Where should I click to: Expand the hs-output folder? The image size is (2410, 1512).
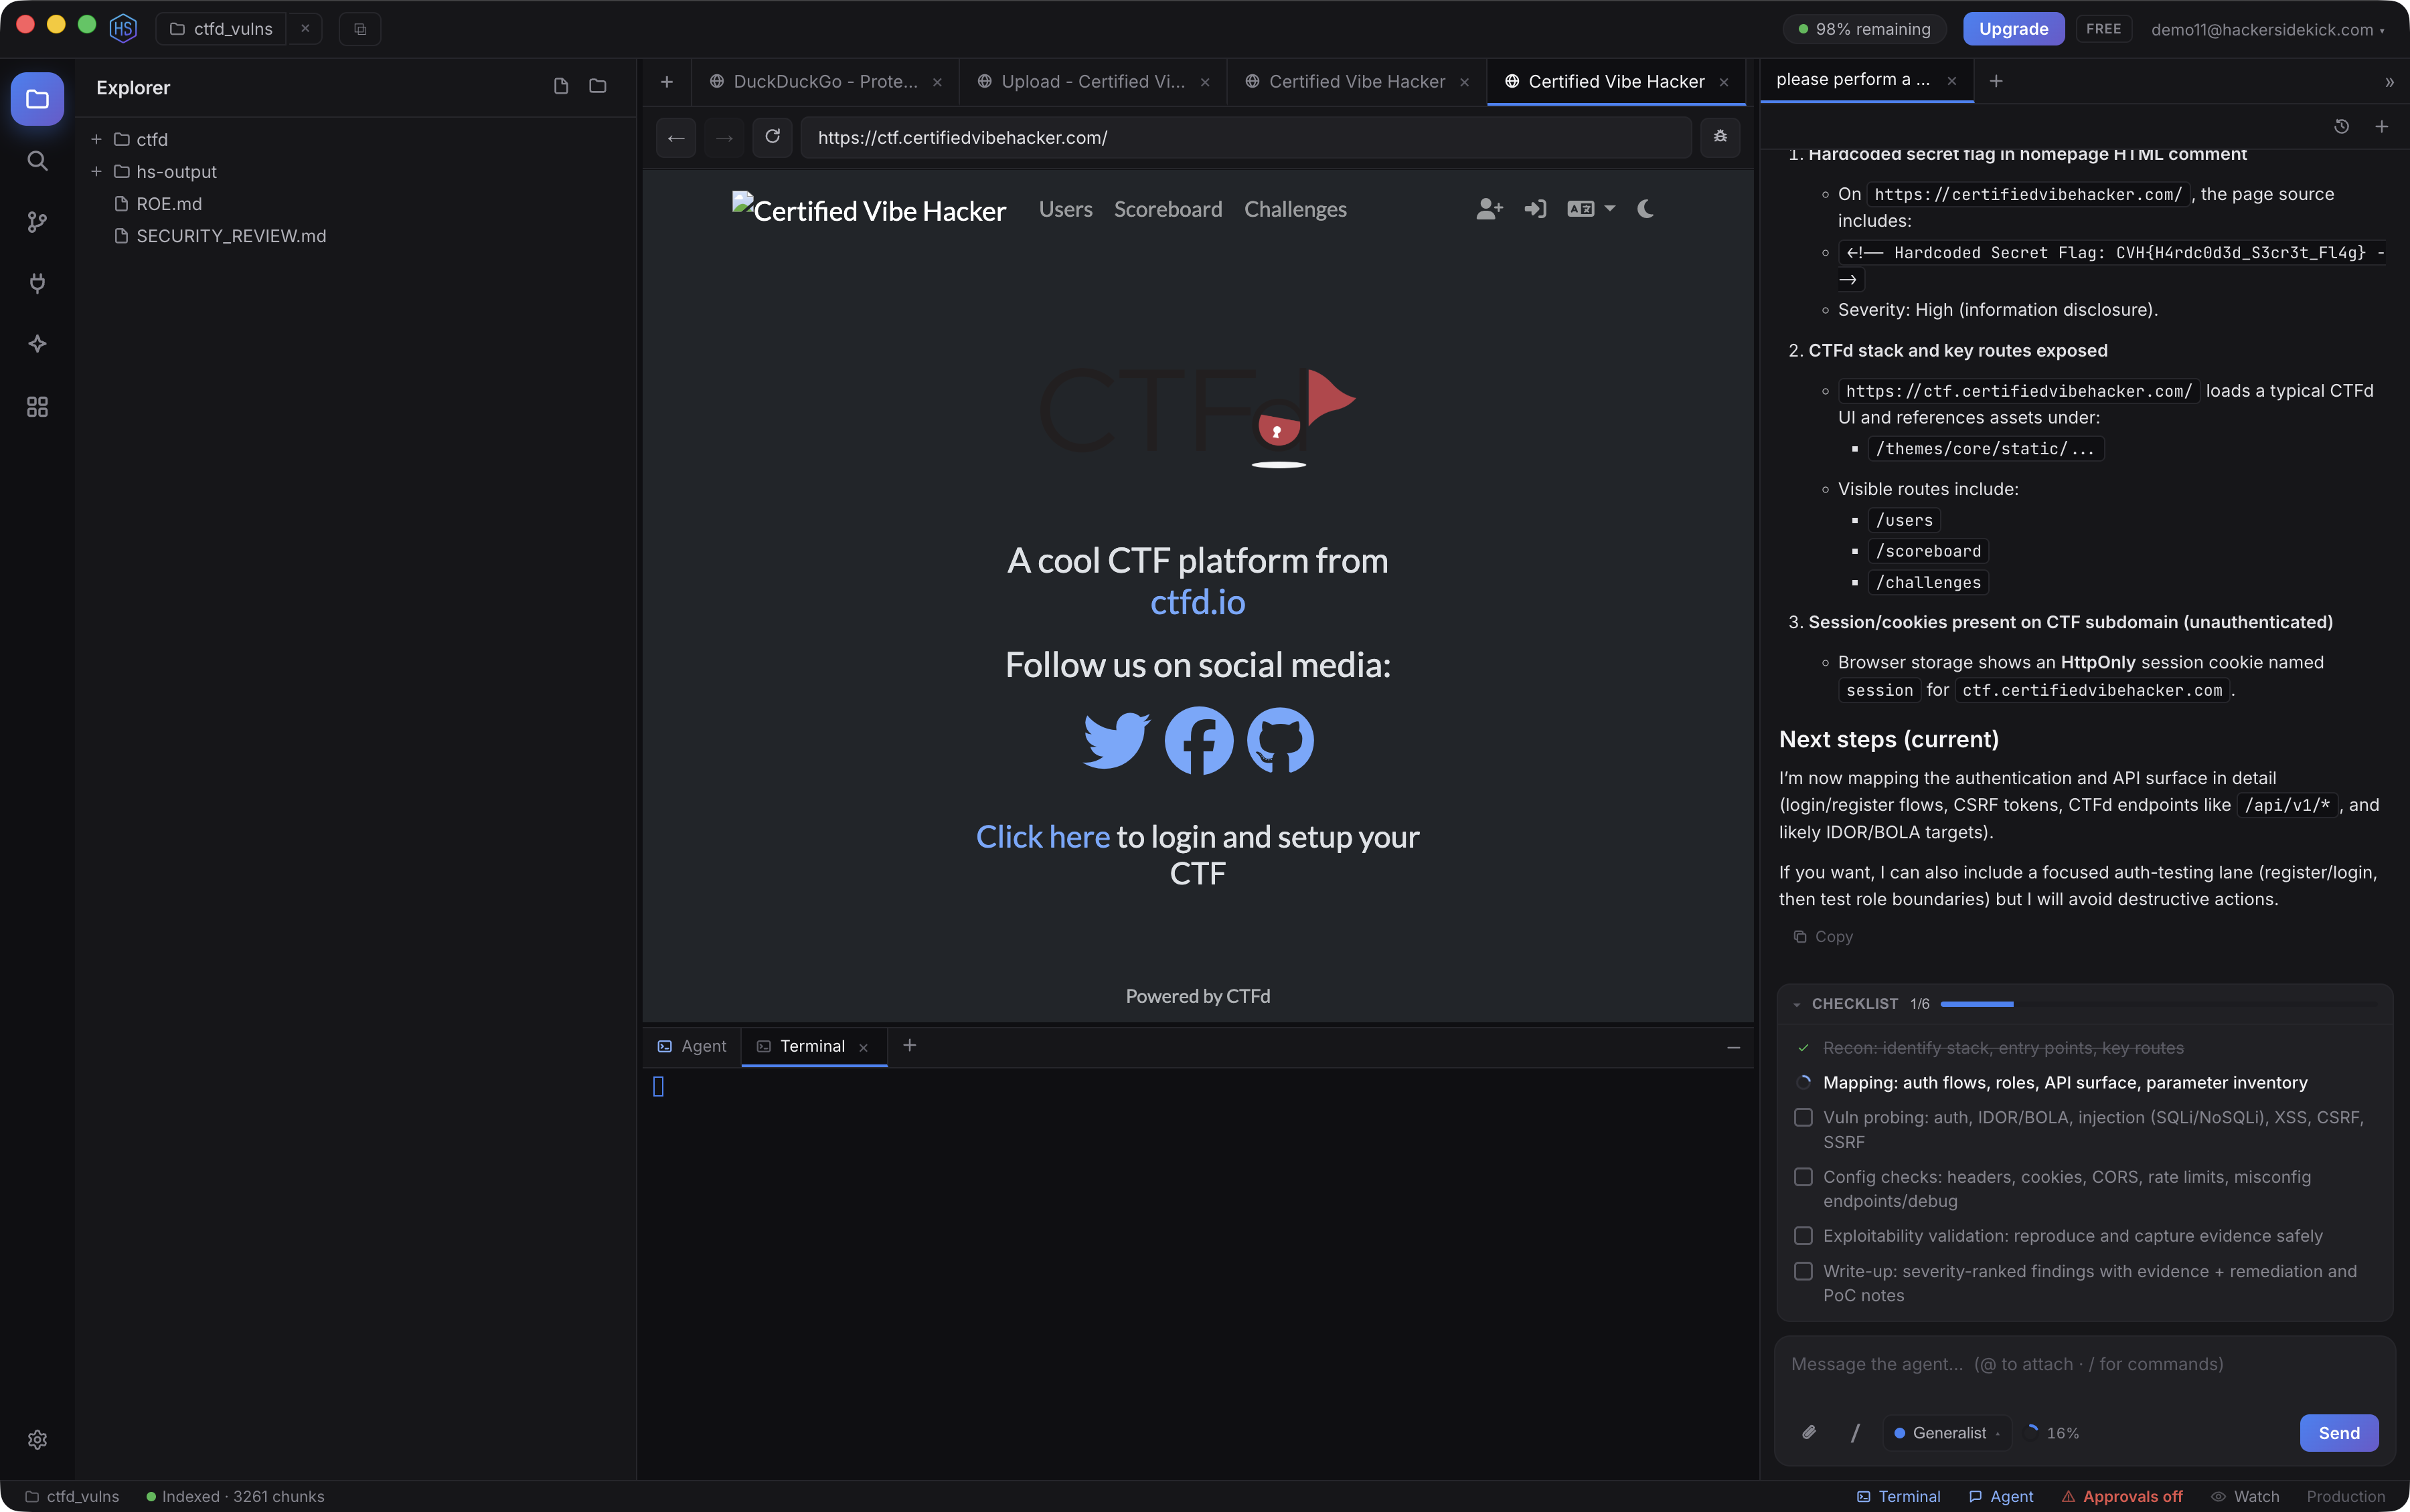97,171
